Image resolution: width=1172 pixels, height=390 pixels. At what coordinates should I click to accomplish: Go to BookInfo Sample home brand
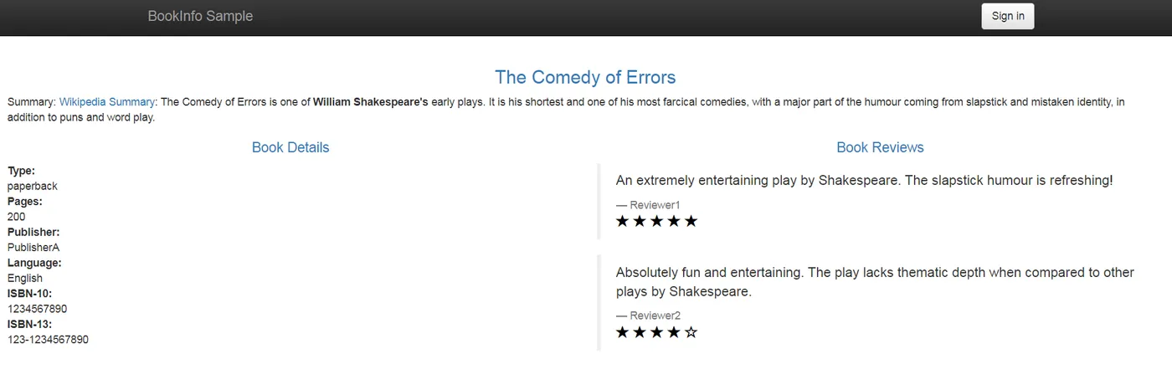[200, 16]
